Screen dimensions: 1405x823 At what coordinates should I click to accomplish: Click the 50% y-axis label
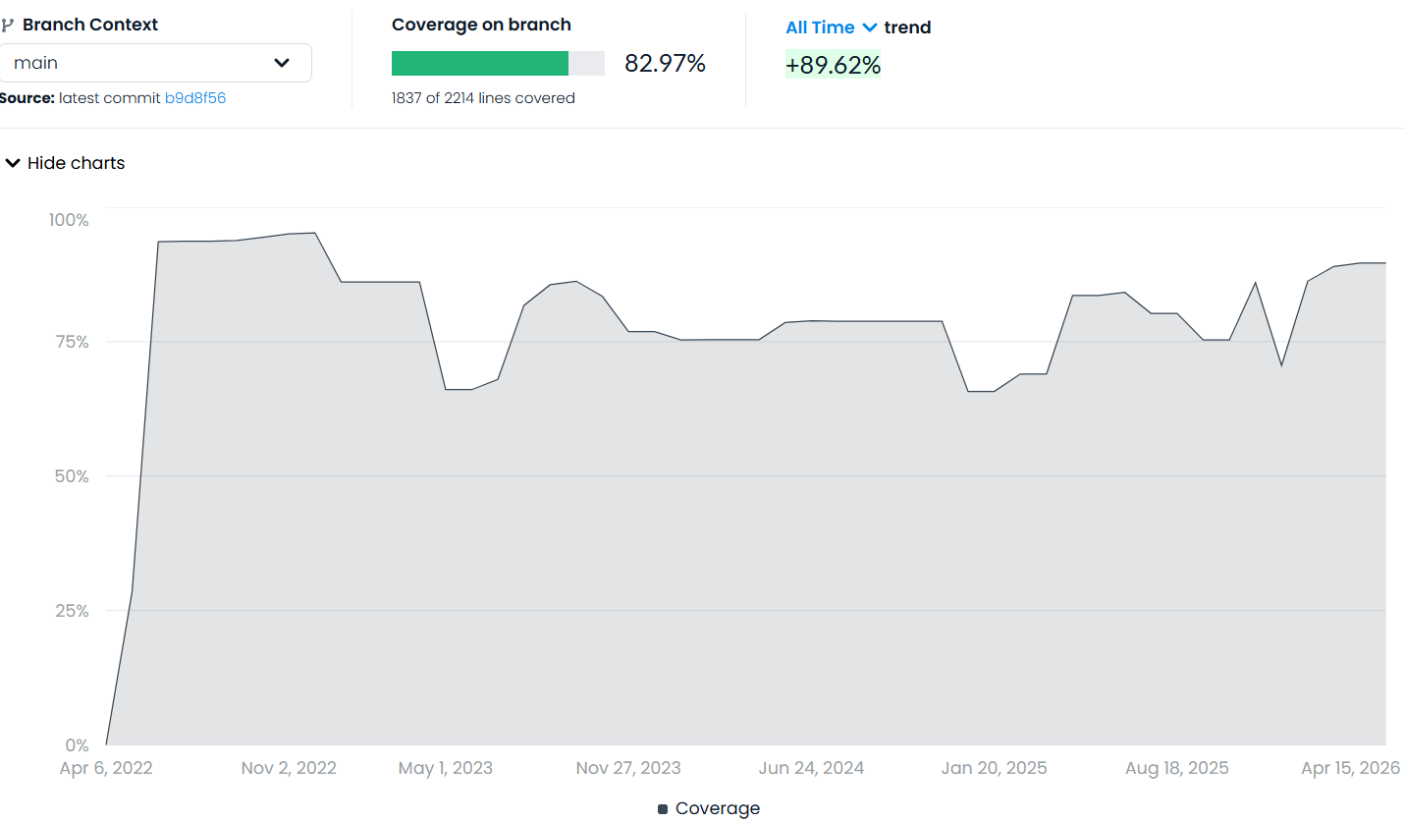pyautogui.click(x=72, y=476)
